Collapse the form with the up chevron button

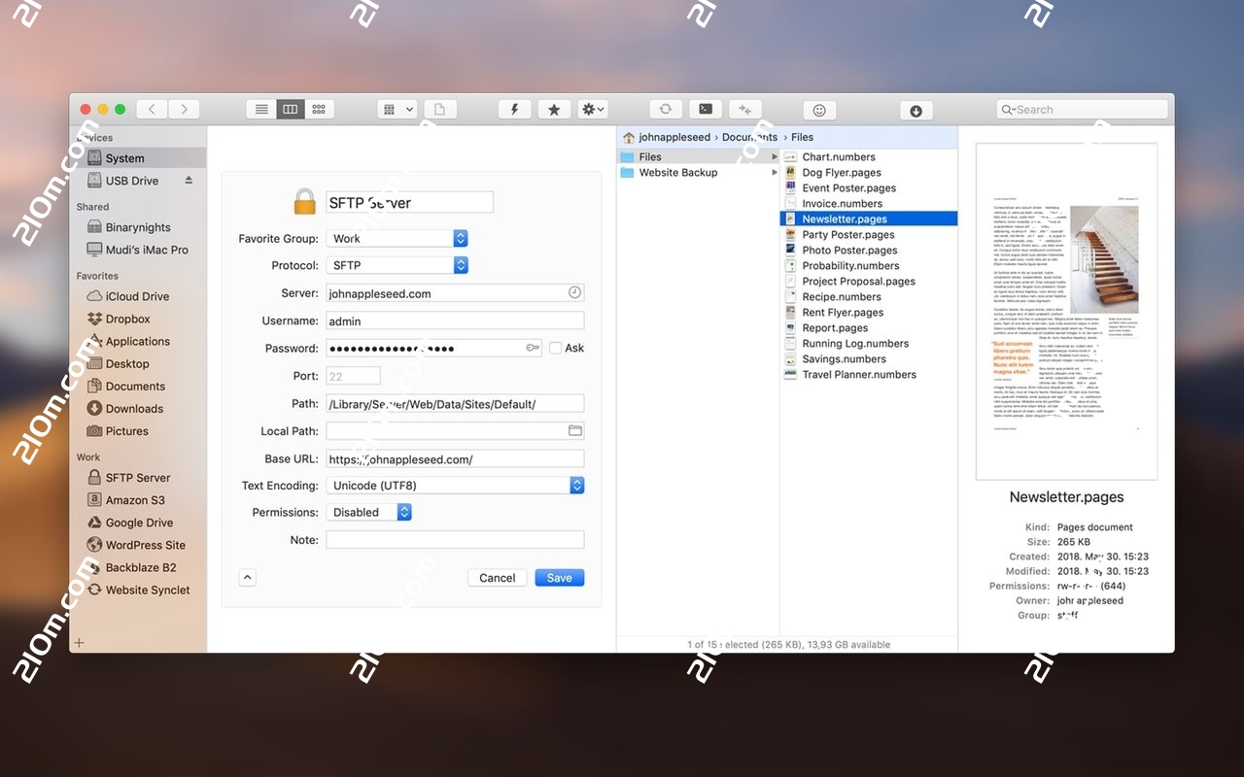tap(247, 578)
